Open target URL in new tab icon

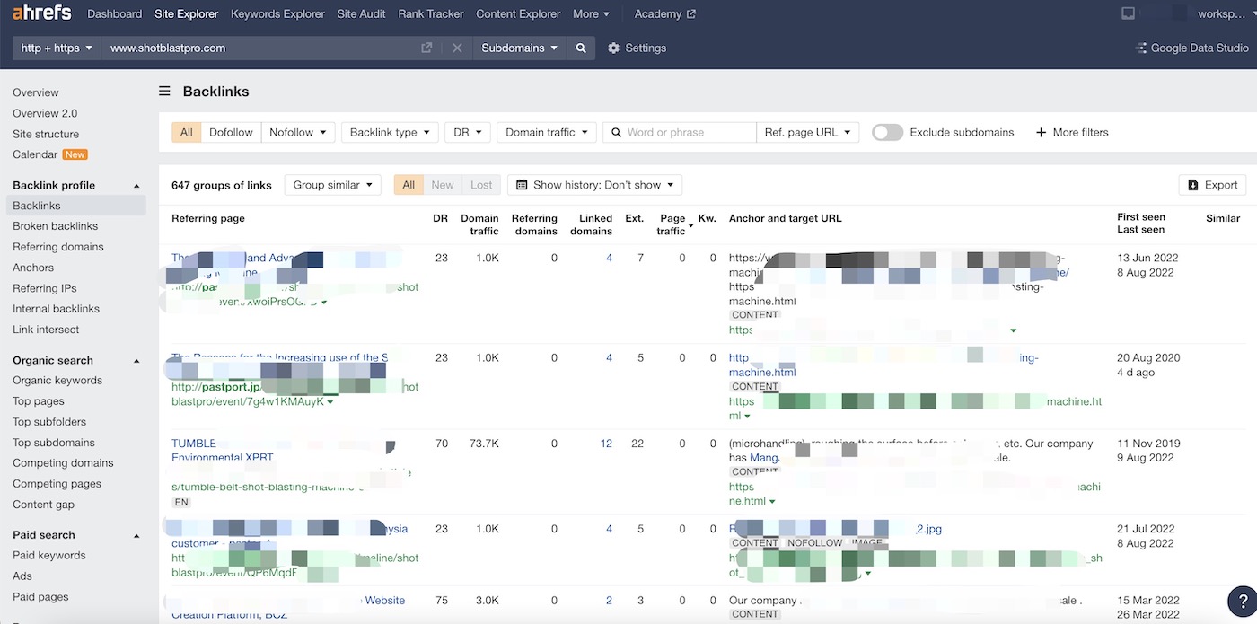click(x=426, y=48)
